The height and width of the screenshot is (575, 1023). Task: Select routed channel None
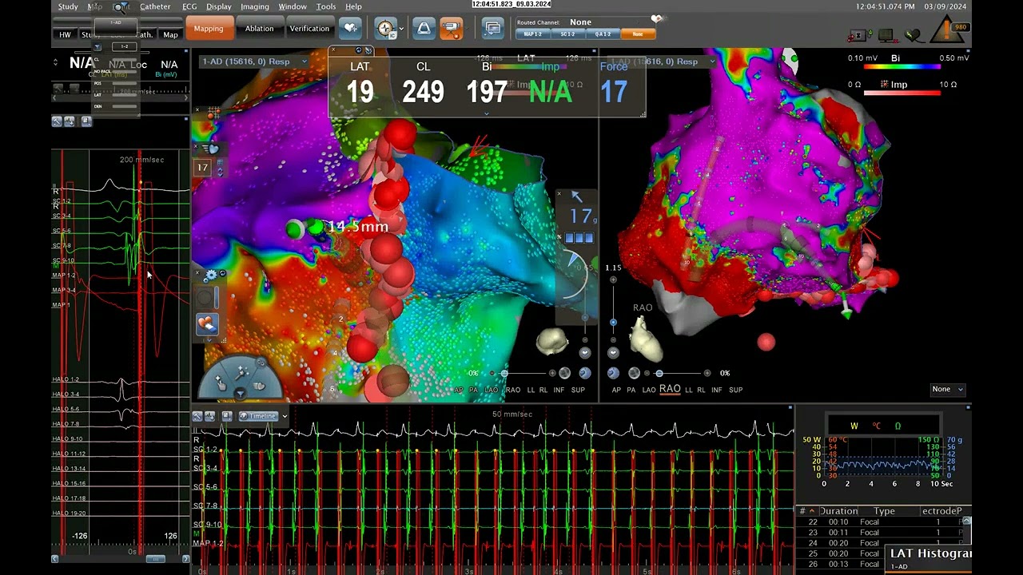click(x=638, y=34)
